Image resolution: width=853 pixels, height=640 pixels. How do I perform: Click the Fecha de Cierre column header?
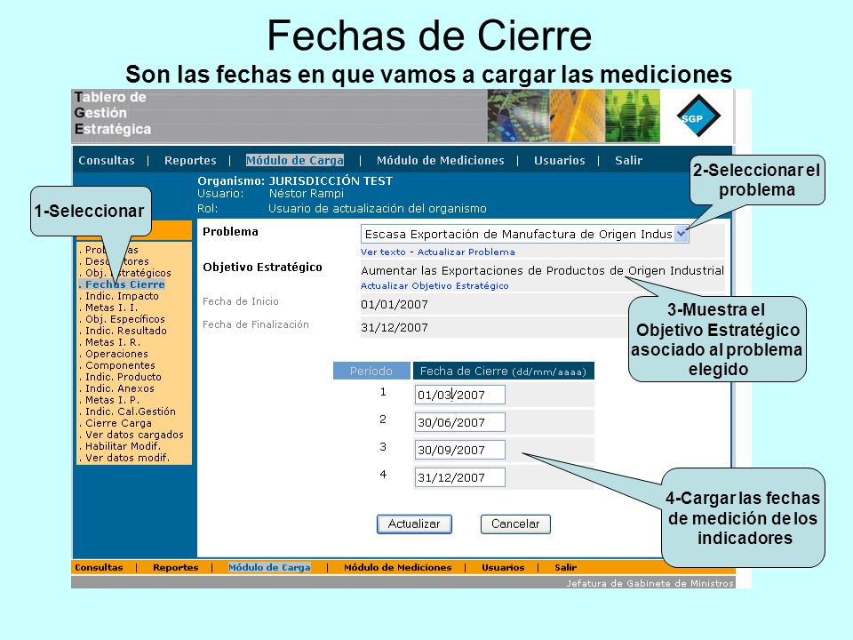[x=503, y=371]
